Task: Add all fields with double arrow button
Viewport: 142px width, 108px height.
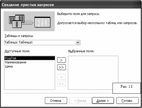Action: [x=62, y=67]
